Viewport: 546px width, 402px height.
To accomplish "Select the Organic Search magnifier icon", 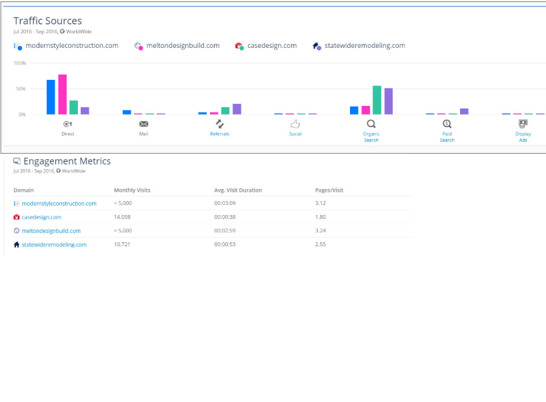I will [x=371, y=124].
